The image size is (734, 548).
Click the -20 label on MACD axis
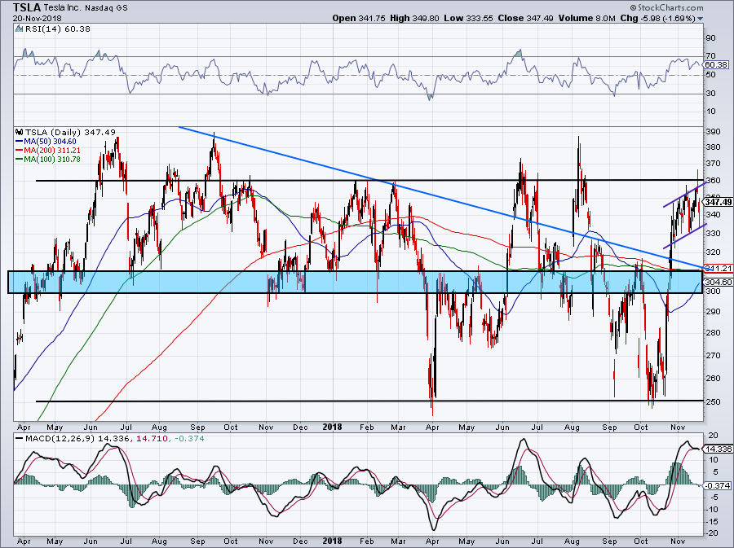(711, 533)
